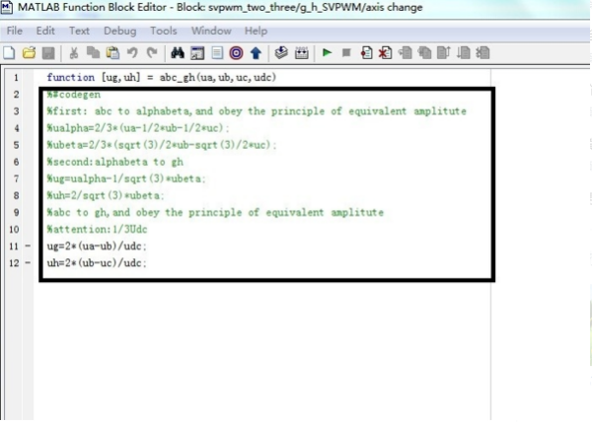The width and height of the screenshot is (592, 422).
Task: Click the %ug=ualpha-1/sqrt(3)*ubeta line
Action: 126,178
